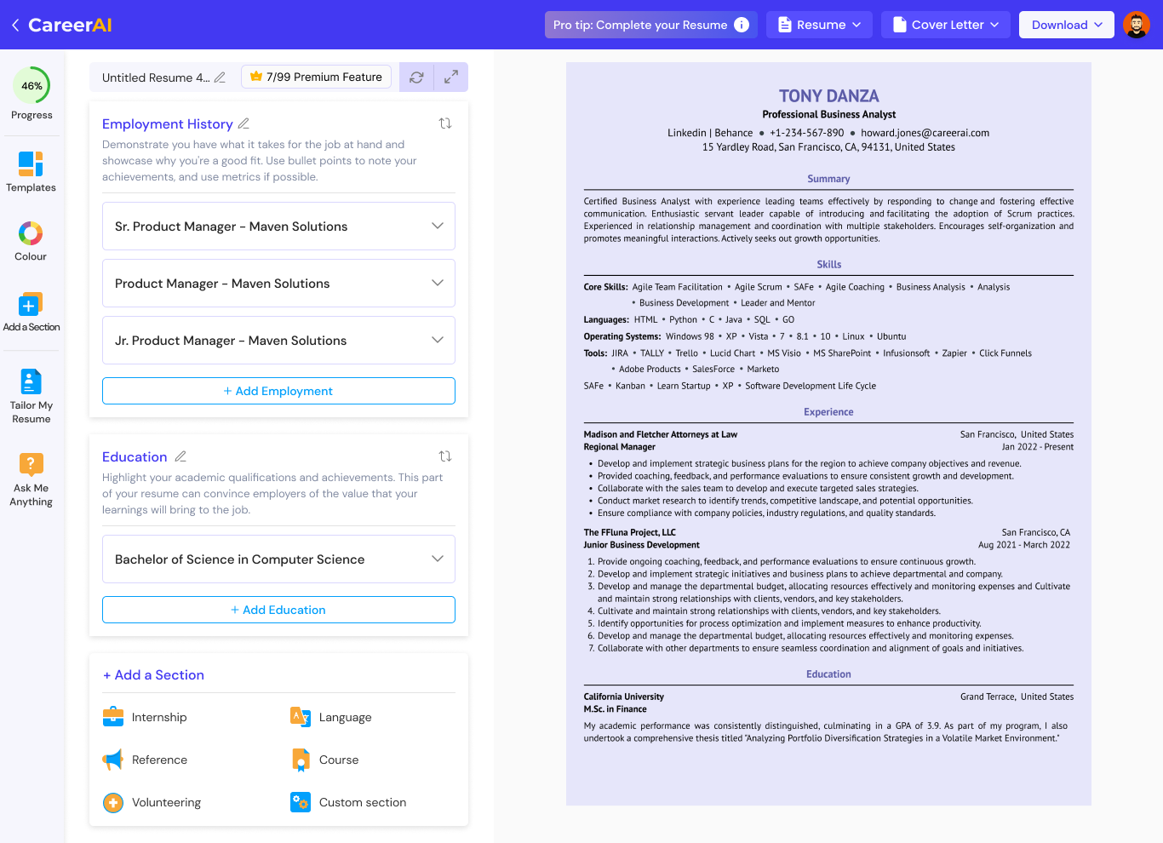This screenshot has width=1163, height=843.
Task: Reorder Education entries with the arrows icon
Action: pyautogui.click(x=445, y=456)
